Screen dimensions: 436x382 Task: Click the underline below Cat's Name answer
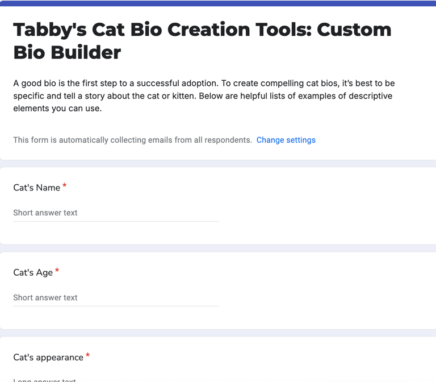(116, 221)
